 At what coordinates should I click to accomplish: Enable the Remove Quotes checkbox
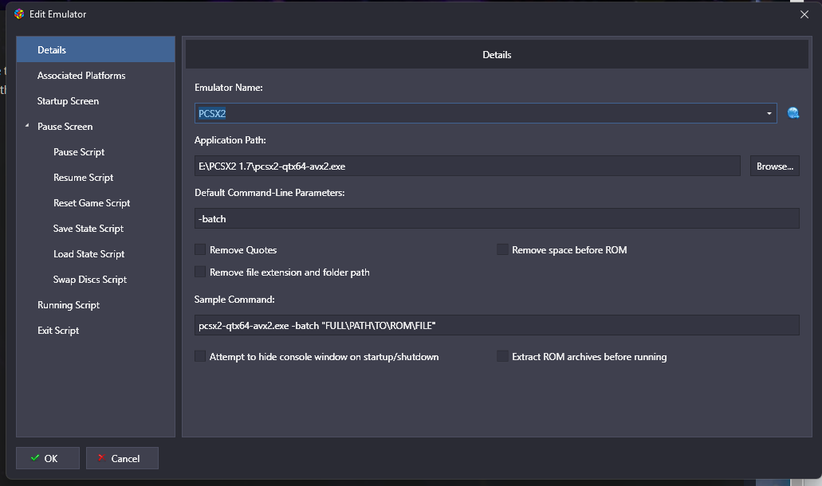[200, 249]
